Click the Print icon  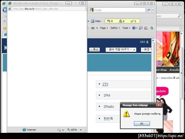93,28
